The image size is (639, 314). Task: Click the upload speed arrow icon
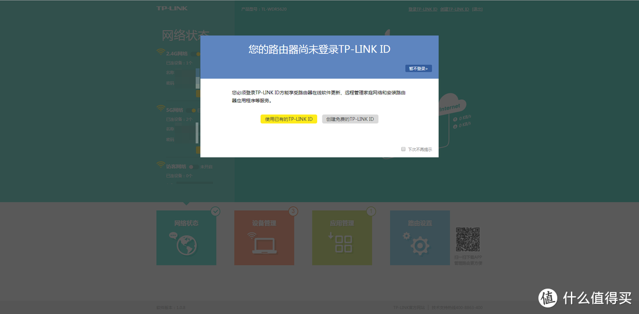tap(455, 119)
